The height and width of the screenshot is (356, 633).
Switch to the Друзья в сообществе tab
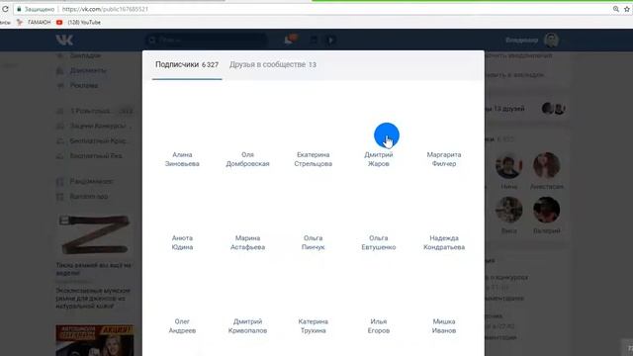tap(273, 64)
